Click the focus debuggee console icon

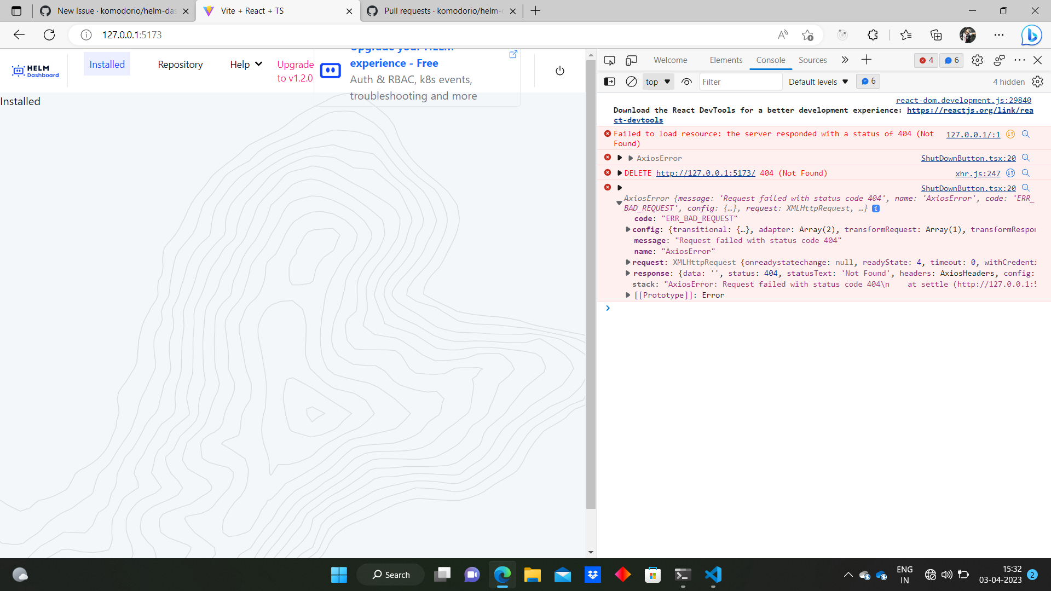click(609, 81)
